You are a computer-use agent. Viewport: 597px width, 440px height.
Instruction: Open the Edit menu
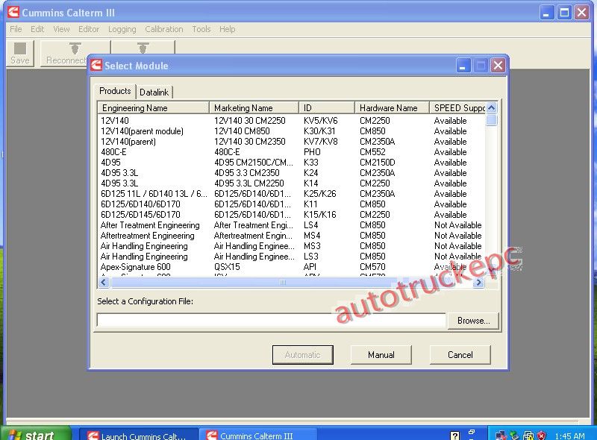[x=37, y=29]
